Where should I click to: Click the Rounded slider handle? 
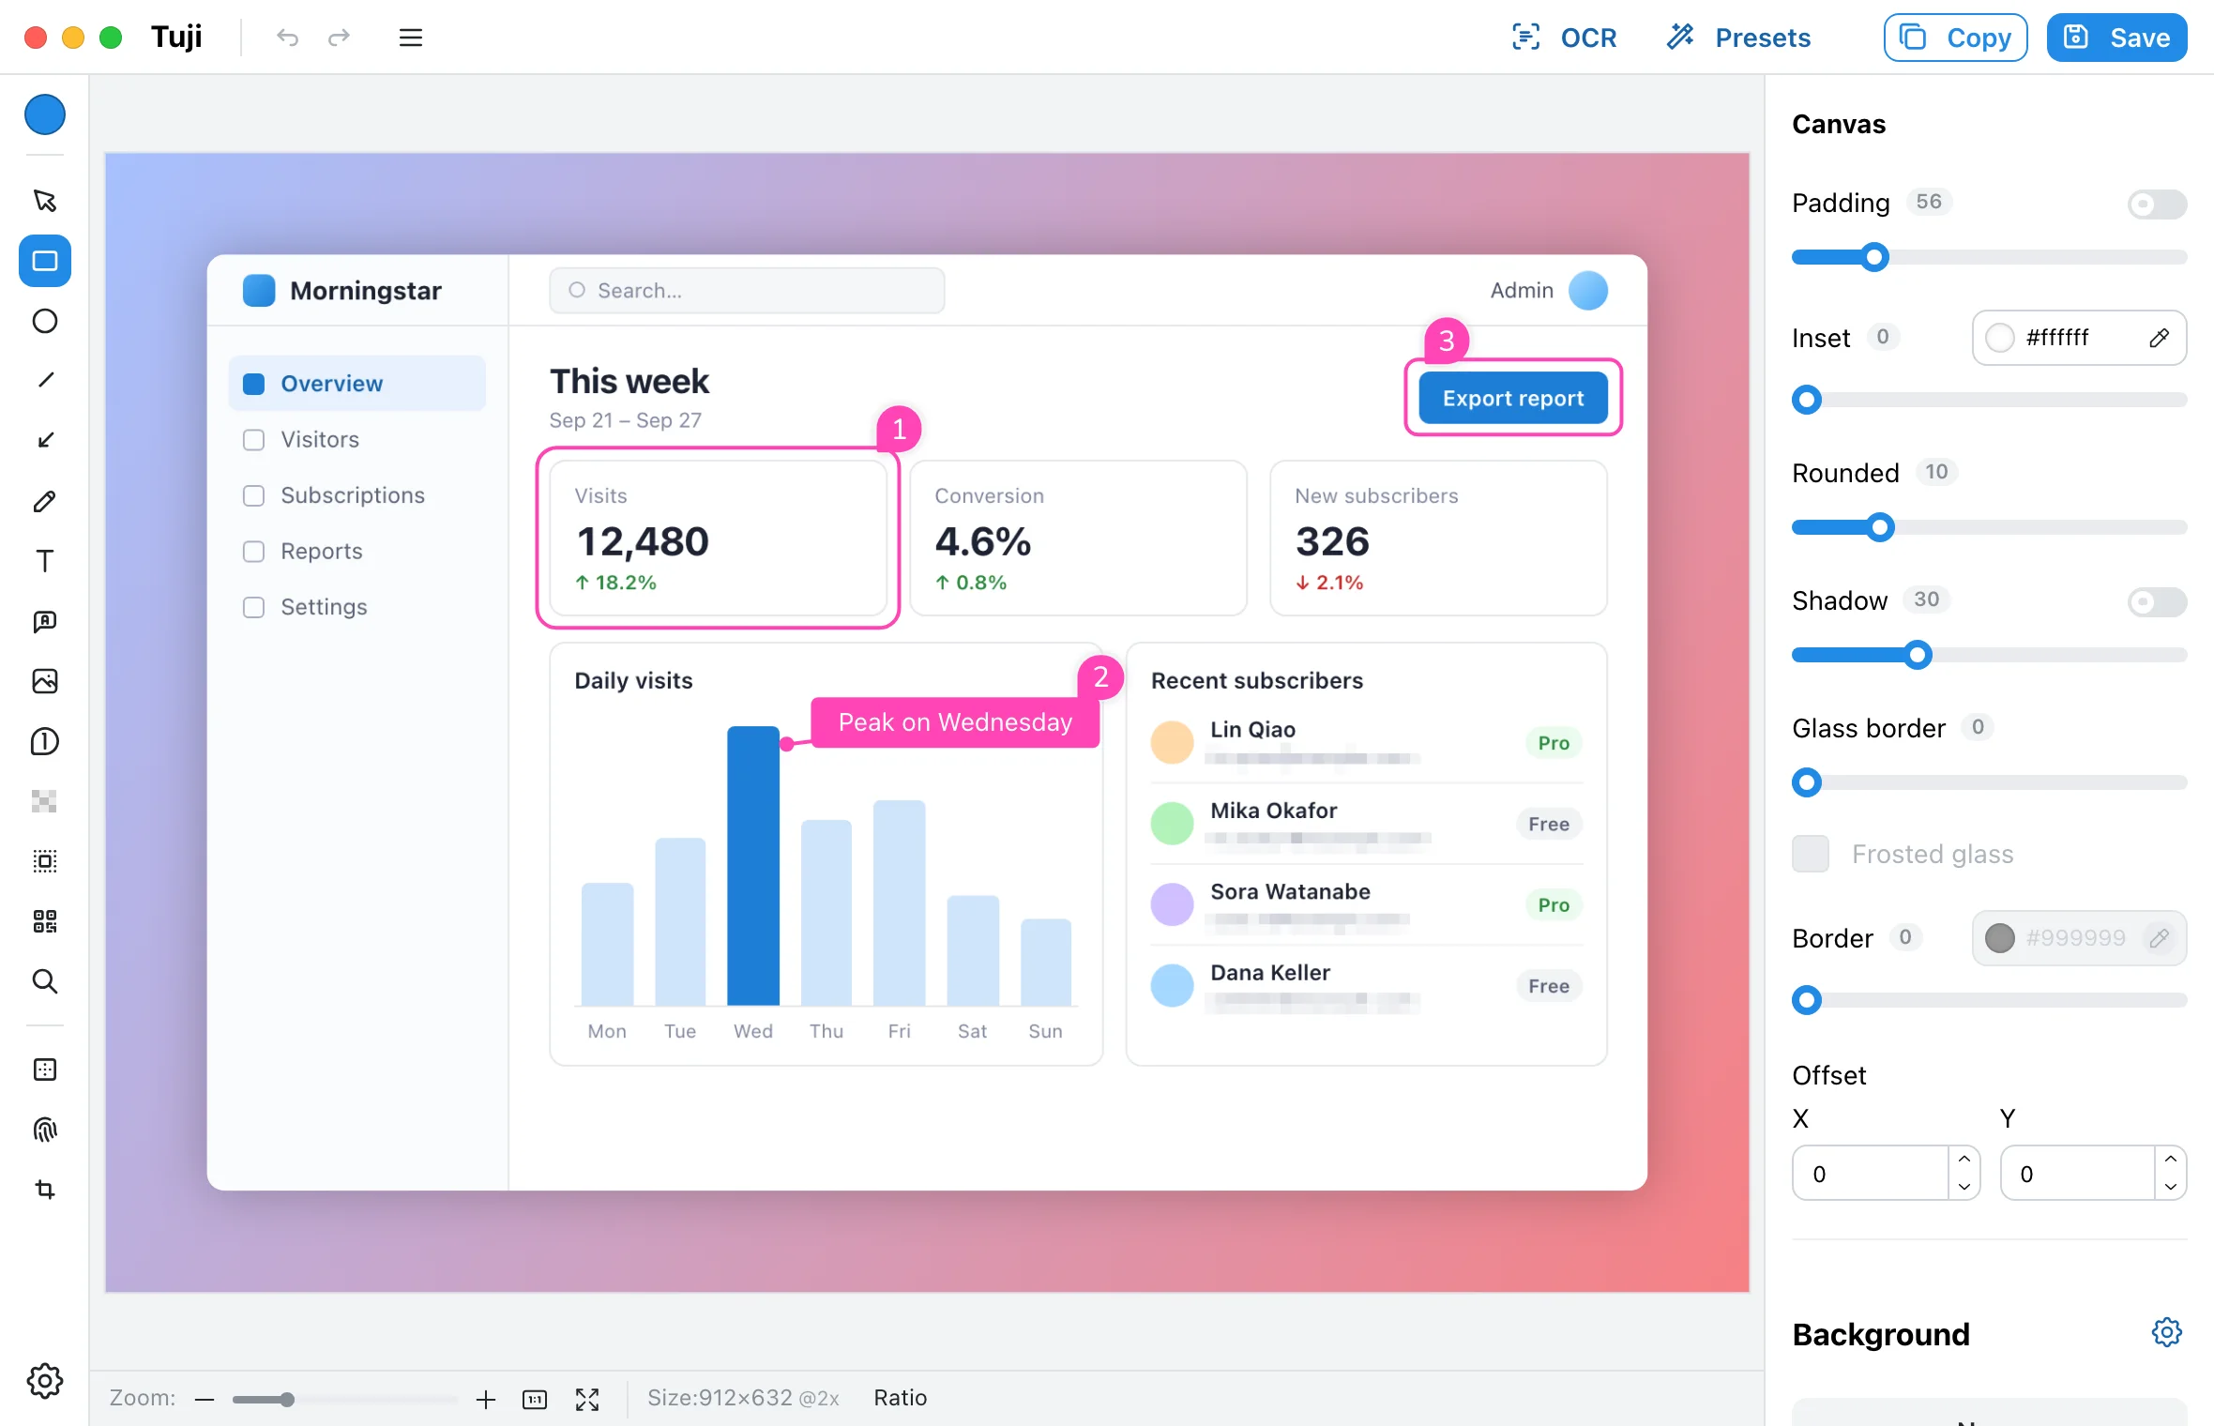[1879, 527]
